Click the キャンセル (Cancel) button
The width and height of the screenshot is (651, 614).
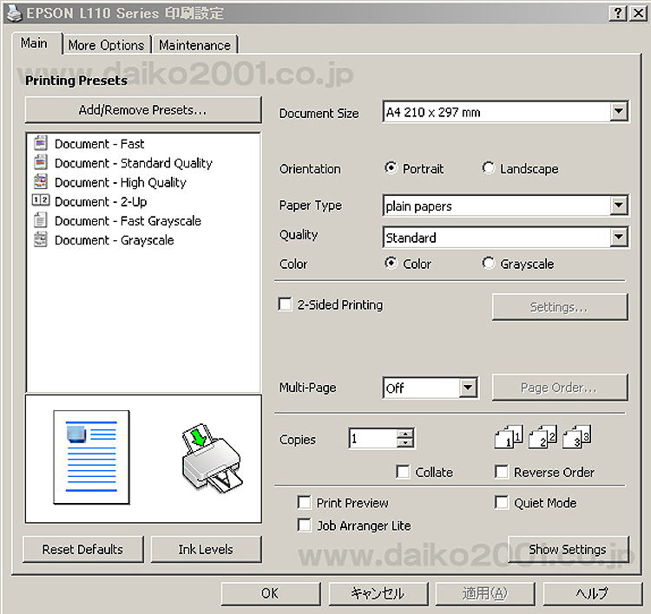(378, 593)
